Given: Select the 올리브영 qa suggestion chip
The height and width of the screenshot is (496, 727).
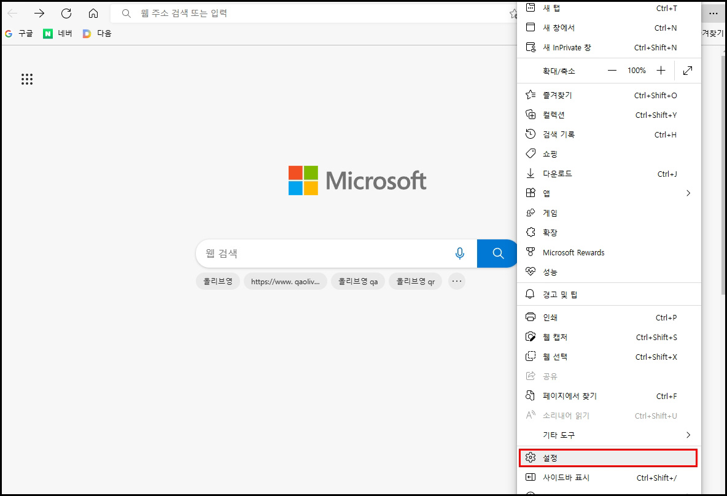Looking at the screenshot, I should point(358,281).
